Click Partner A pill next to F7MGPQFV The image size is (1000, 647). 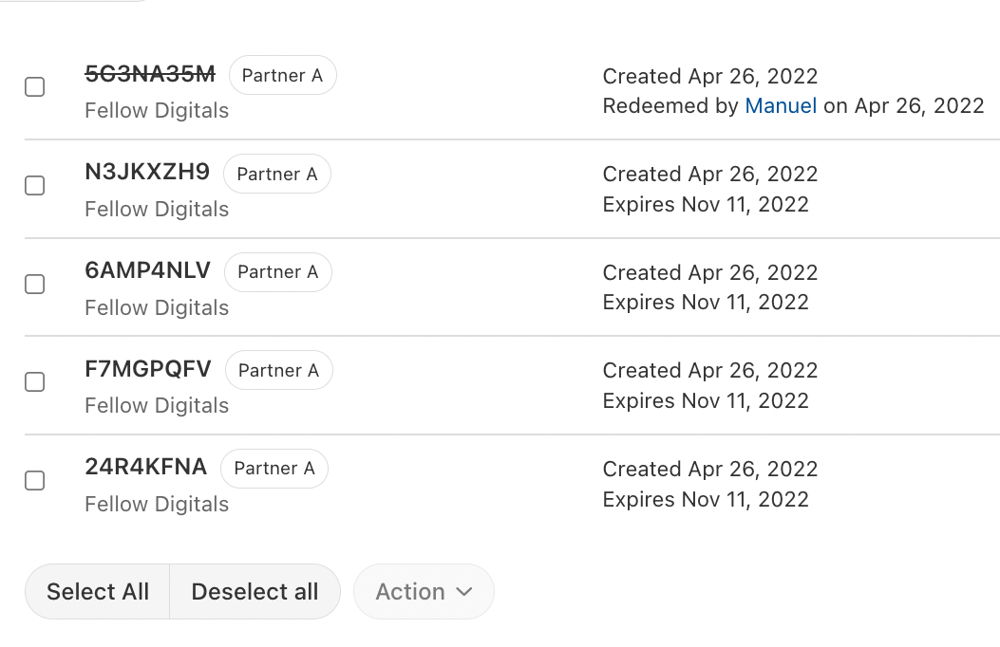pos(278,371)
